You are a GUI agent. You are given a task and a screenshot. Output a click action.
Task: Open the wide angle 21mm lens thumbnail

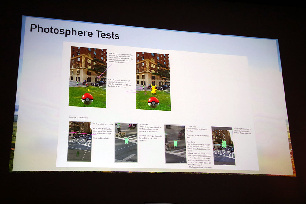(80, 142)
